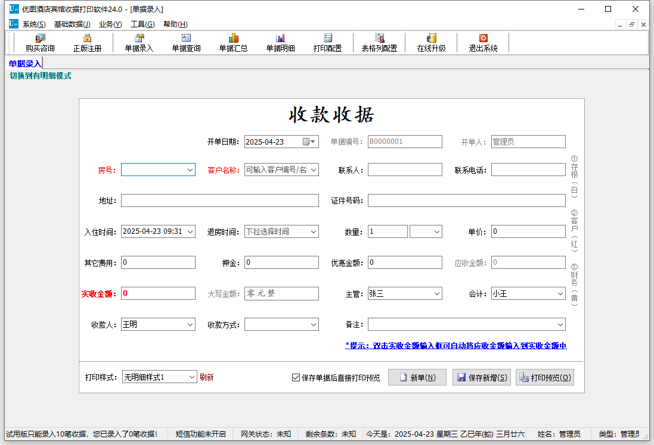Click into the 实收金额 input field
654x445 pixels.
[x=158, y=293]
